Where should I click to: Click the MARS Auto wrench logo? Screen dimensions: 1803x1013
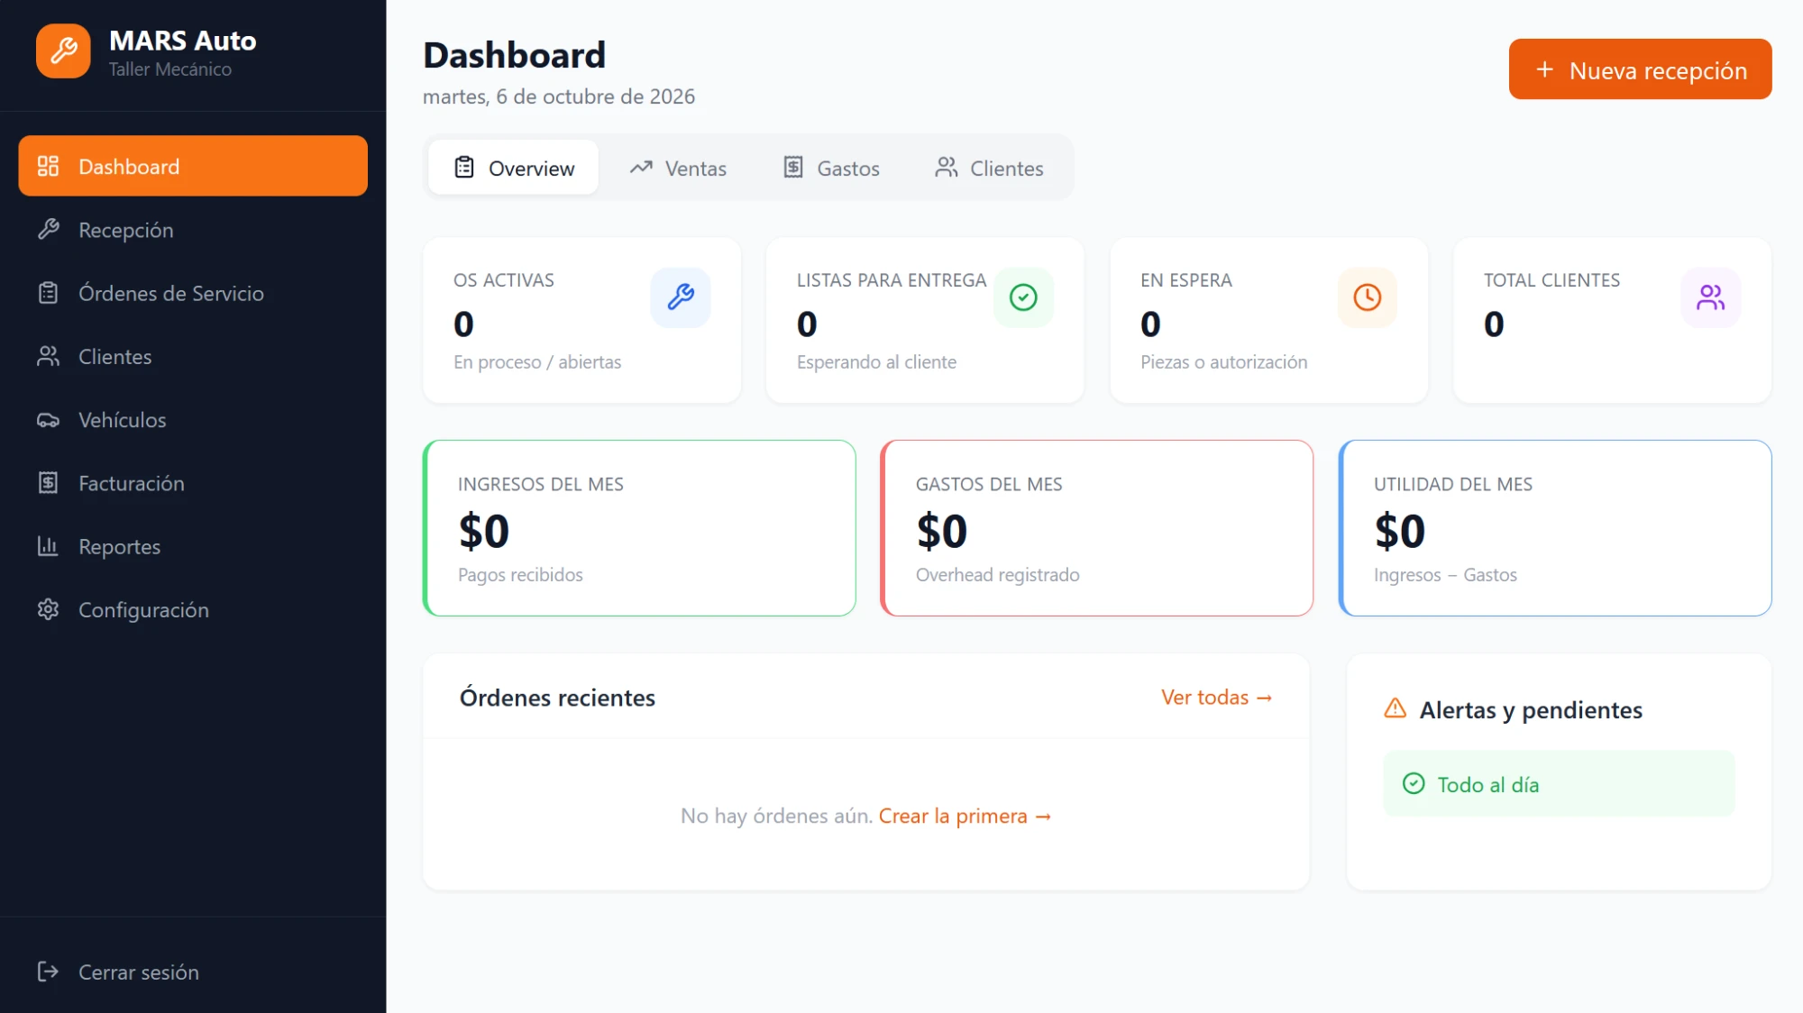63,51
